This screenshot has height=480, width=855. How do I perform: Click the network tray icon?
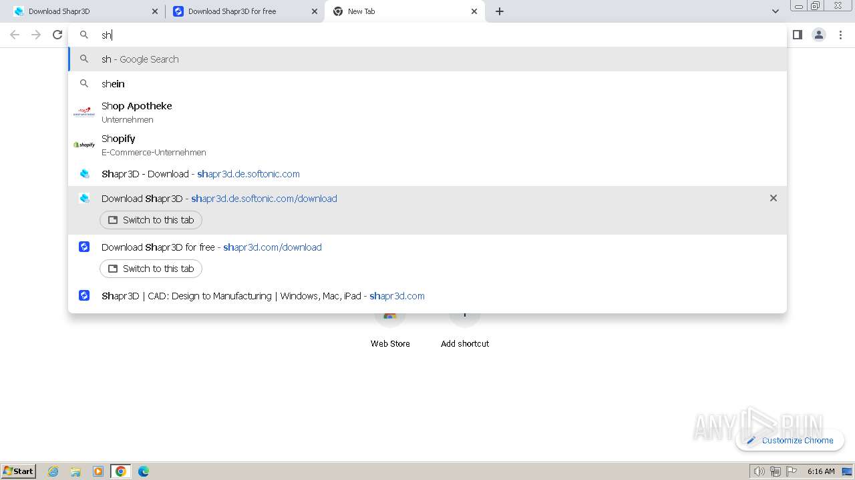coord(776,471)
